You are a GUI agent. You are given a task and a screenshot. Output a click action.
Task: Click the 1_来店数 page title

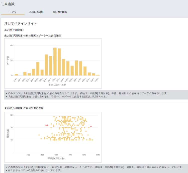point(9,4)
